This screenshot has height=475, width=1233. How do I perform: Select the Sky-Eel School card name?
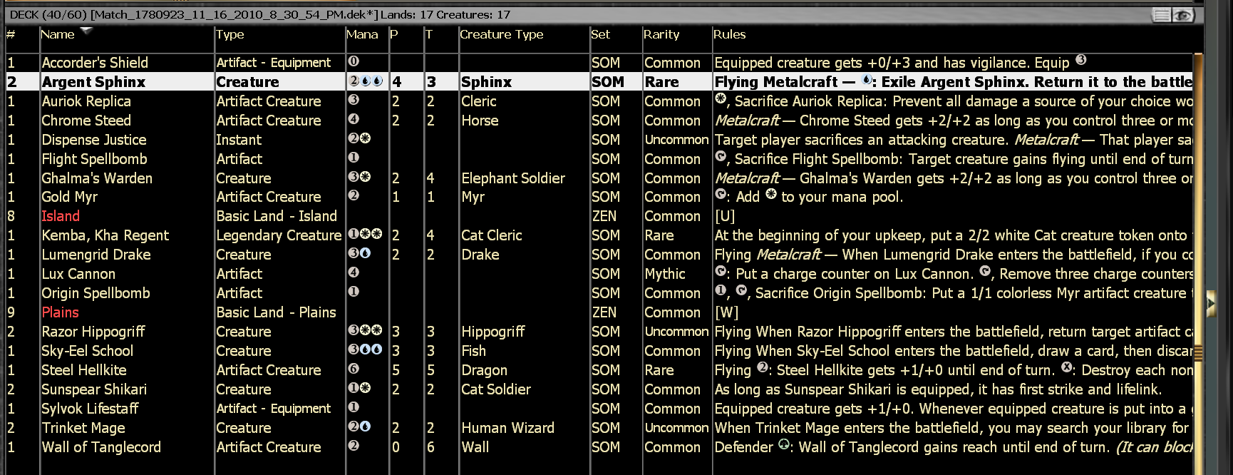[x=88, y=351]
